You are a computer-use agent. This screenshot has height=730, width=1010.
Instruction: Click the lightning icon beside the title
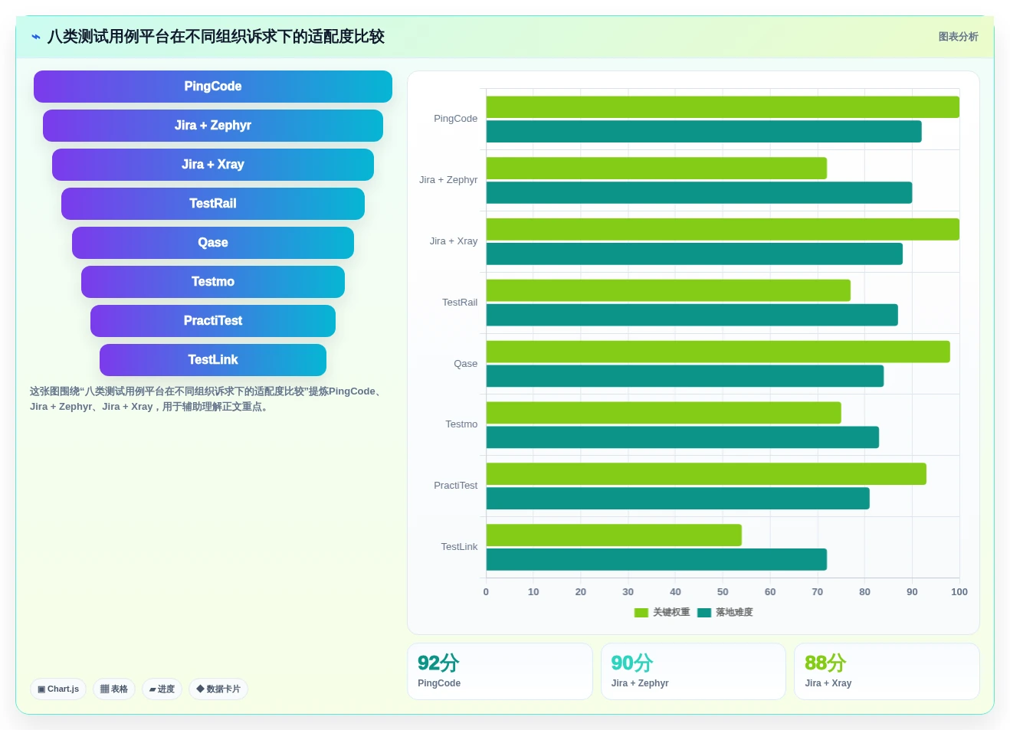pyautogui.click(x=36, y=37)
